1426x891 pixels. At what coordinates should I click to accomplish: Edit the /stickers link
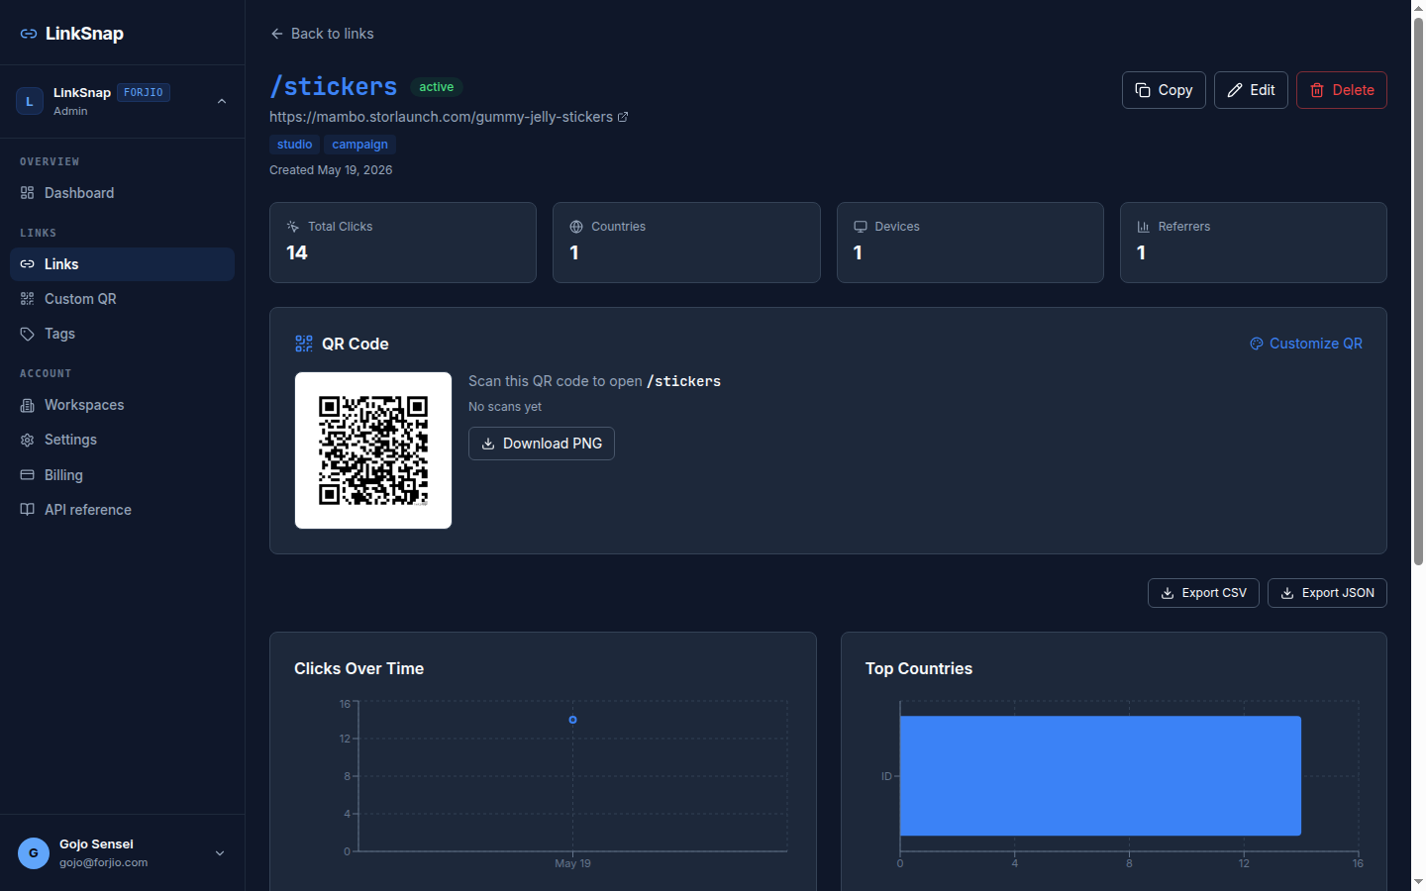(x=1251, y=90)
